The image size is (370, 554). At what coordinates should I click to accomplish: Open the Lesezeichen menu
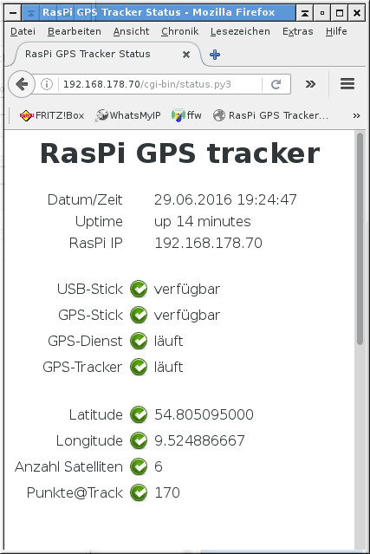tap(240, 31)
